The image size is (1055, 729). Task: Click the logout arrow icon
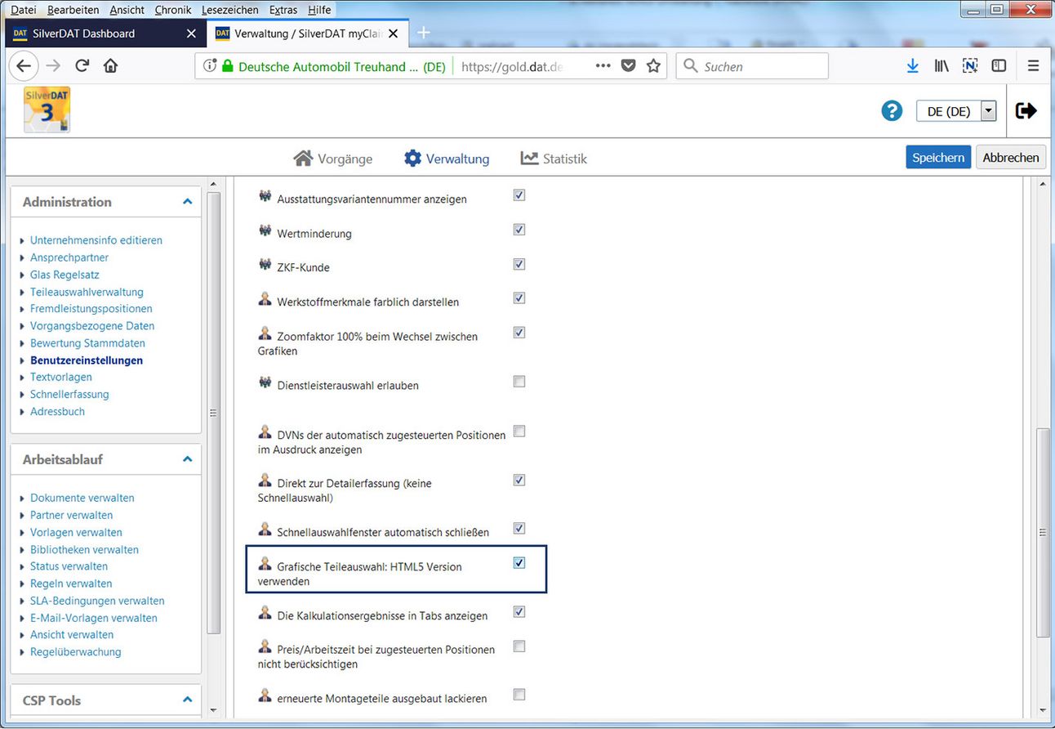[1026, 111]
